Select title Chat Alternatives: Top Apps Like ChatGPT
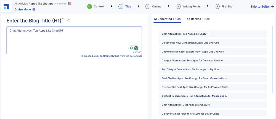The width and height of the screenshot is (276, 119). click(213, 34)
